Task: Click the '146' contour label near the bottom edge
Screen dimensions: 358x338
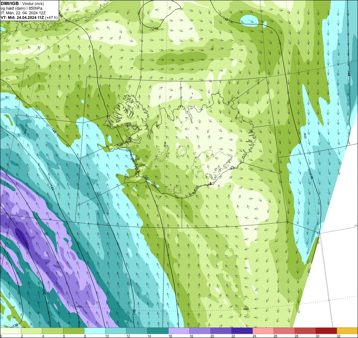Action: point(134,312)
